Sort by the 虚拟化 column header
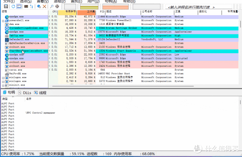 210,12
